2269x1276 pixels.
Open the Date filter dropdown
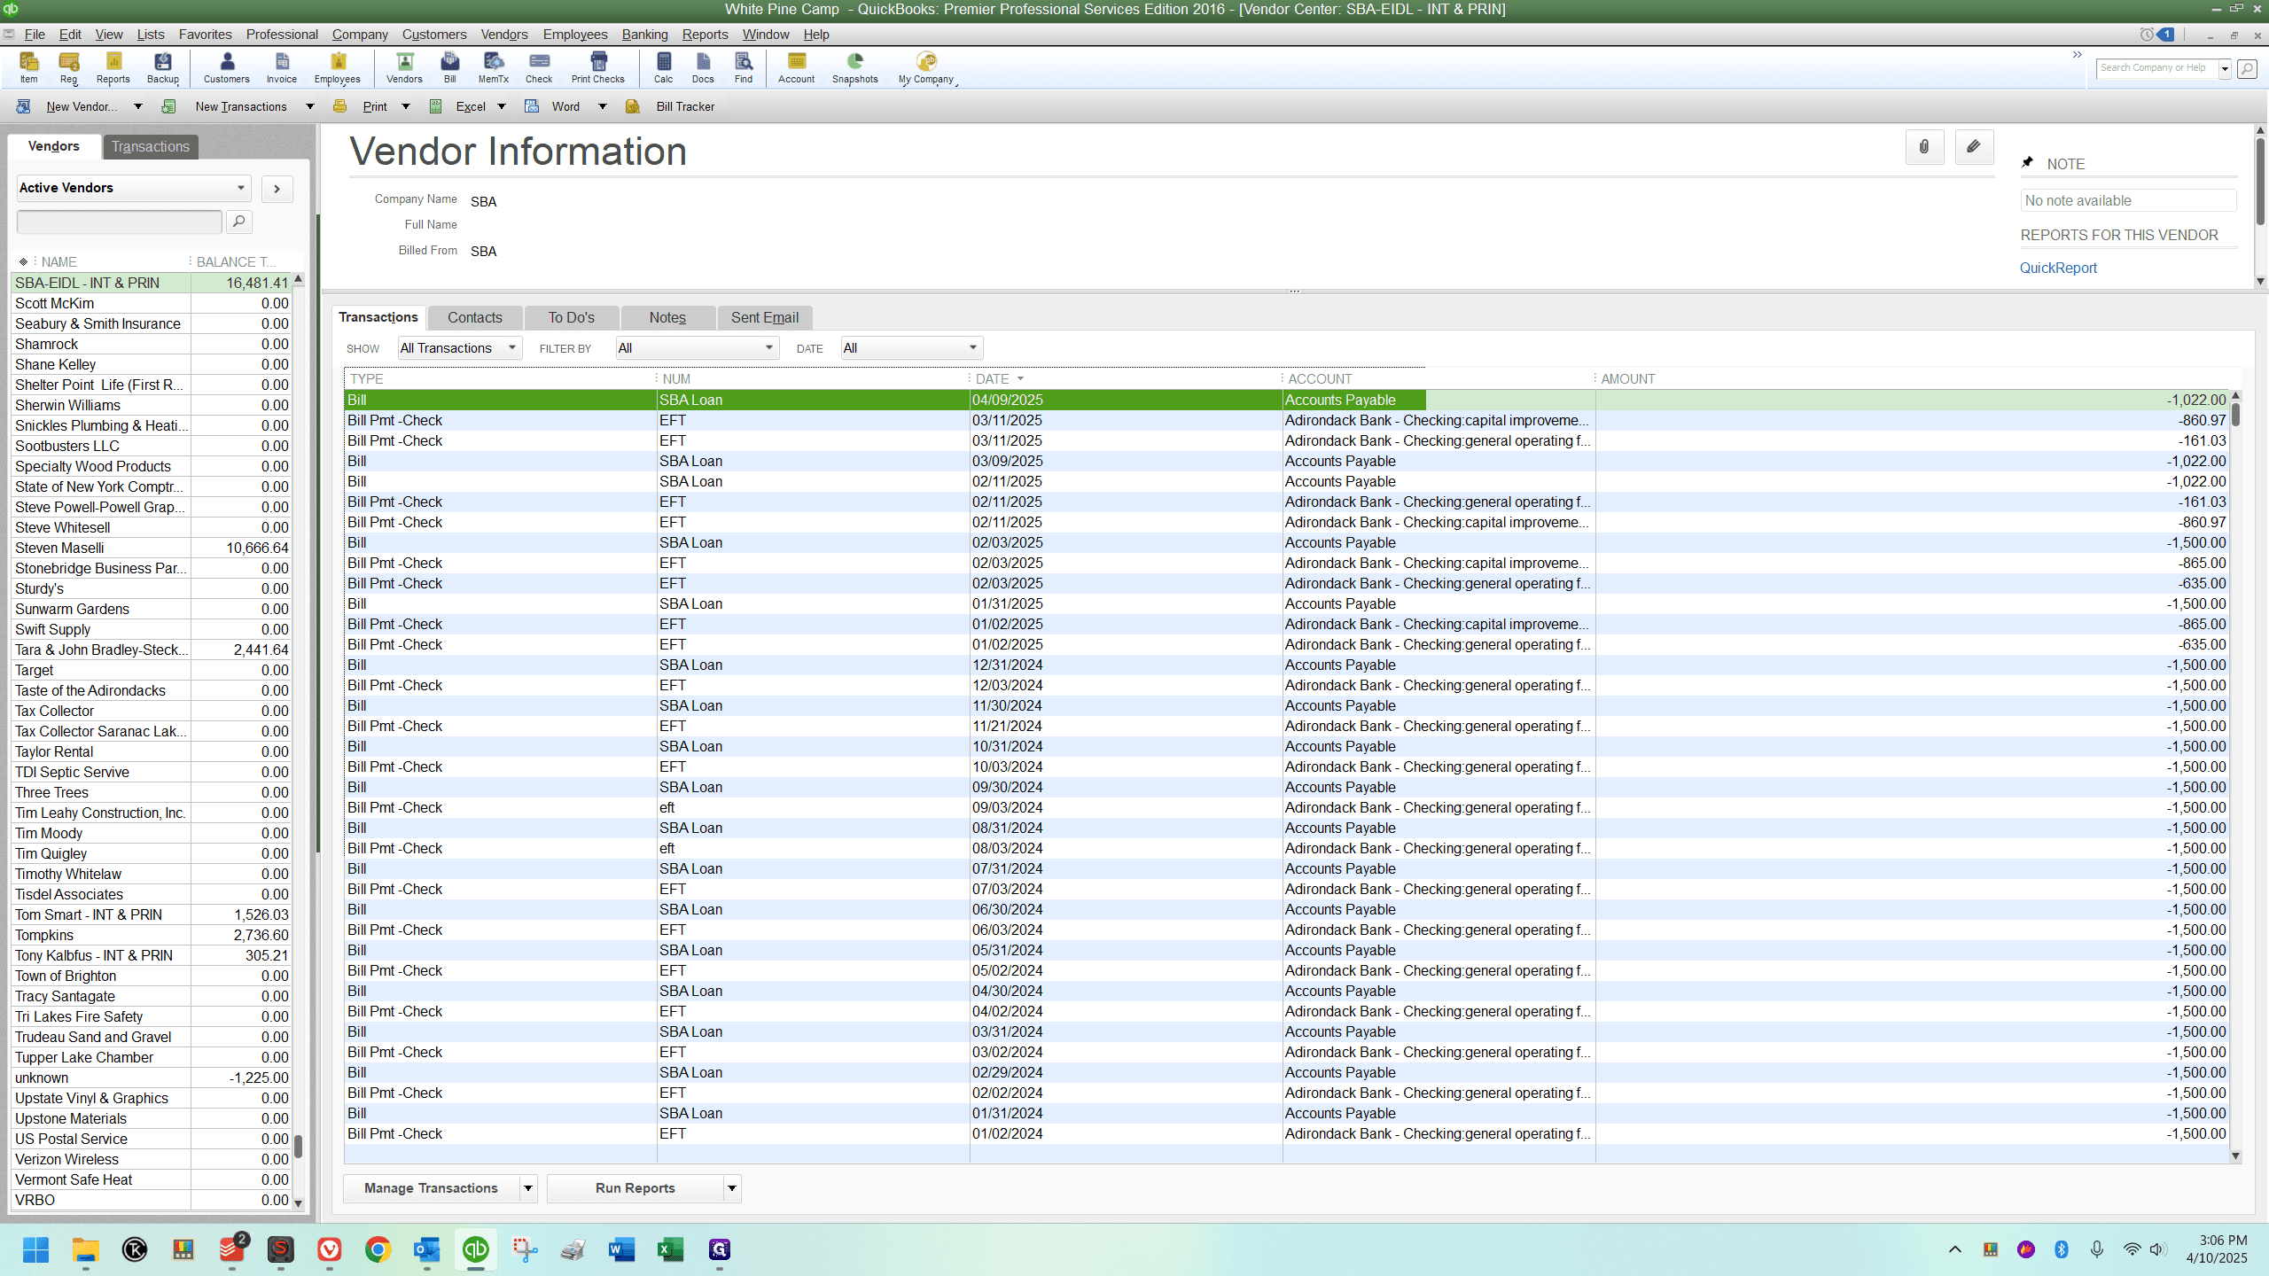tap(912, 348)
